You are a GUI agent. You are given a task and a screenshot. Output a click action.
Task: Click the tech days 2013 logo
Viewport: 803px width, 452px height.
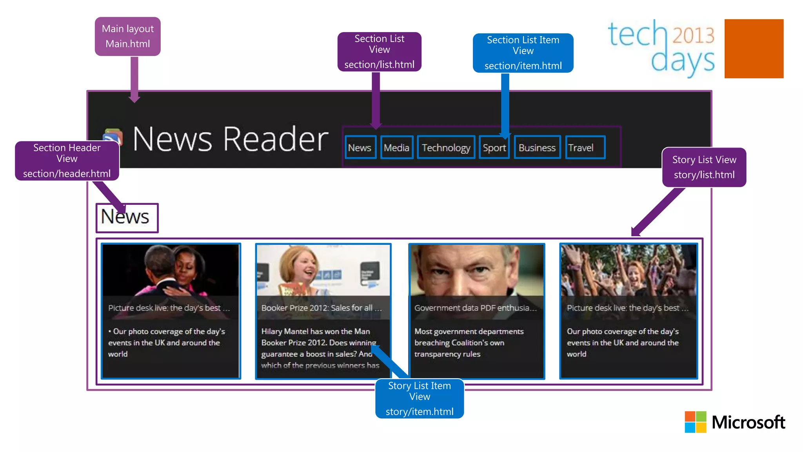(x=661, y=48)
